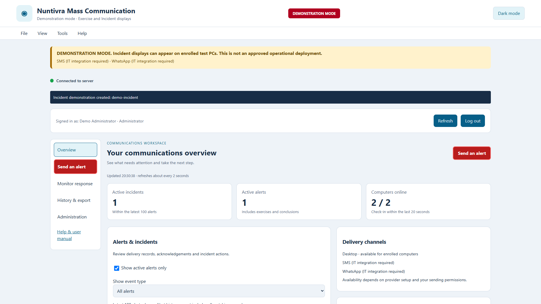Click the DEMONSTRATION MODE red badge
This screenshot has height=304, width=541.
point(314,14)
